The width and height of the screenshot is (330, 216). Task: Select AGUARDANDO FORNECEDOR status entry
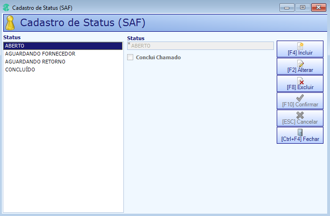pyautogui.click(x=63, y=54)
